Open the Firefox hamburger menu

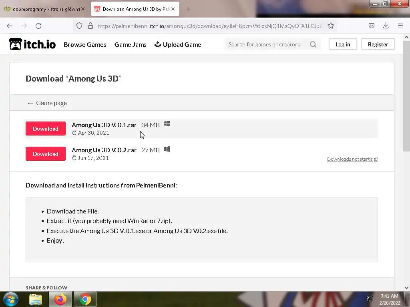tap(400, 26)
